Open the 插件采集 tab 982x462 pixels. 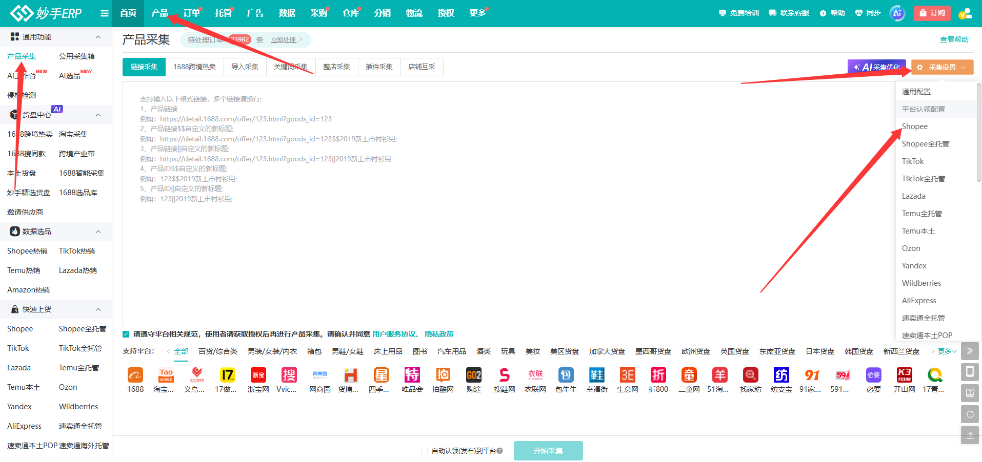point(379,67)
